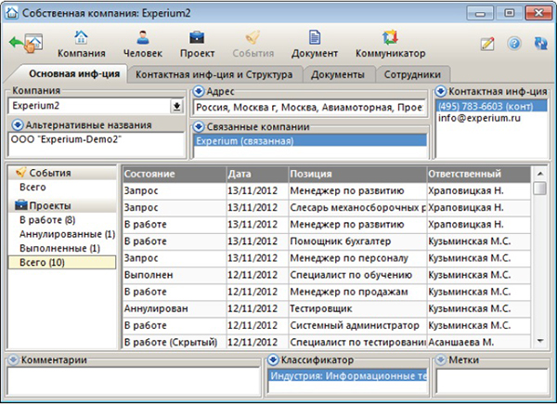Select Всего under События
Screen dimensions: 557x404
tap(32, 187)
